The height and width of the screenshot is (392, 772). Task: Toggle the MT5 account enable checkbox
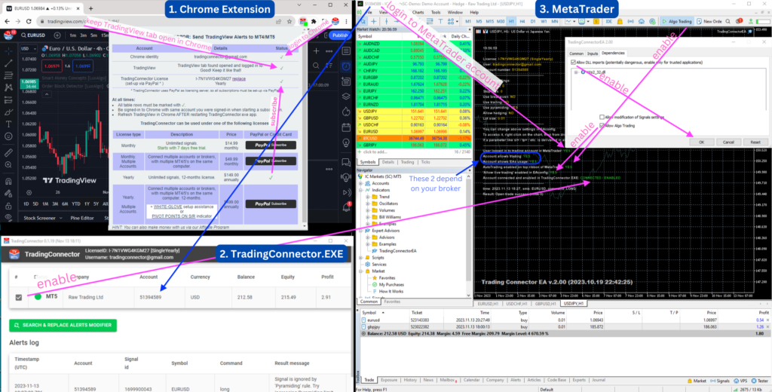click(x=19, y=296)
